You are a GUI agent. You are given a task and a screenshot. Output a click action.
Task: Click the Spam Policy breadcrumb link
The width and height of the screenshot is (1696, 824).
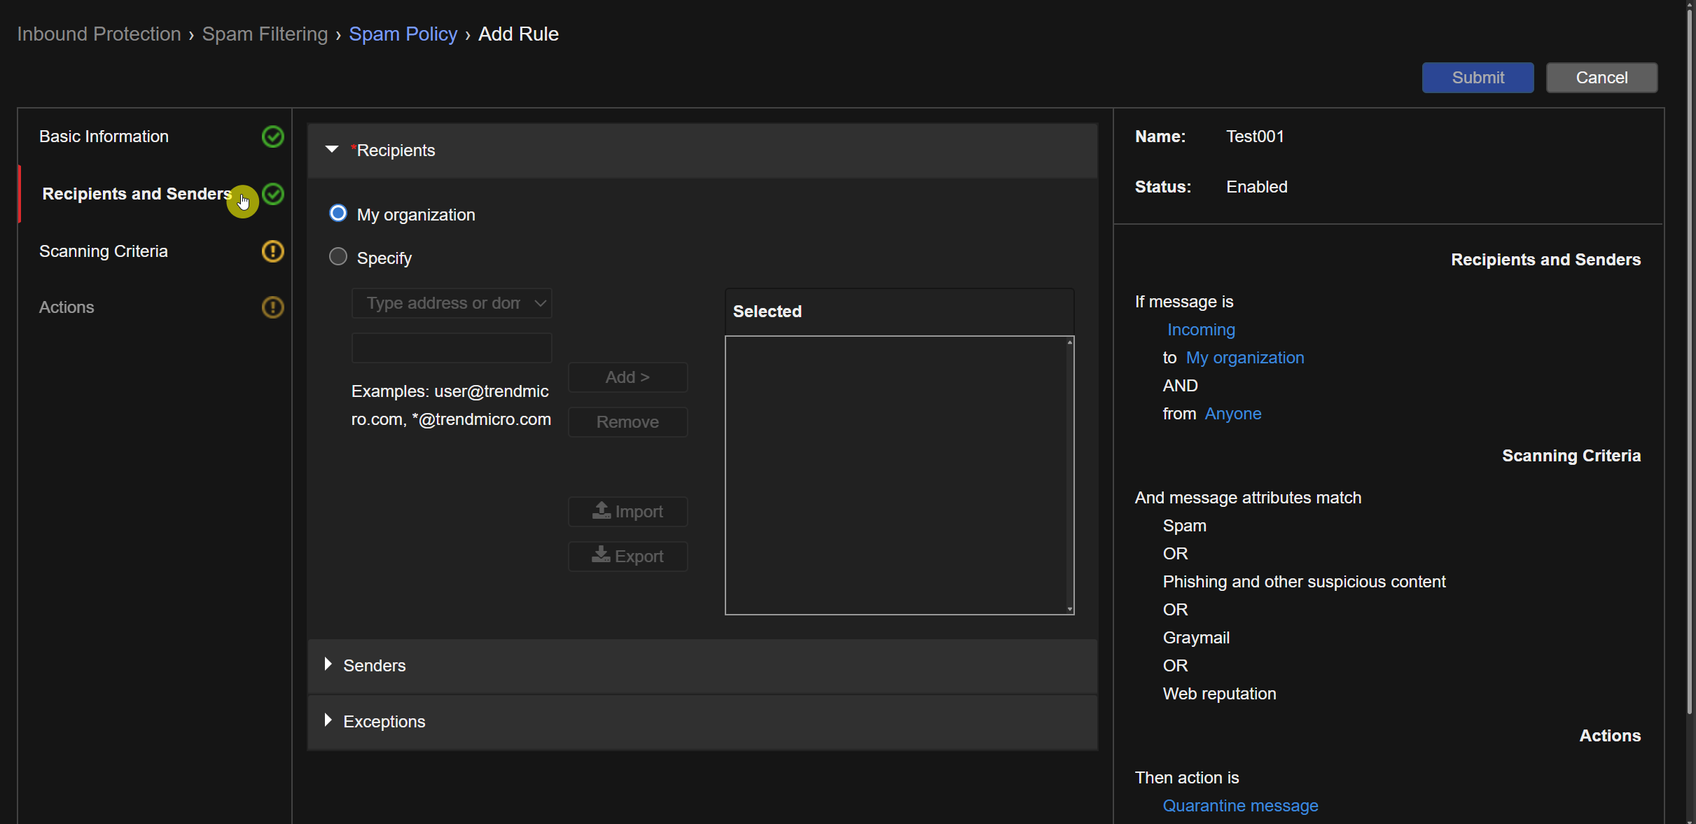403,34
